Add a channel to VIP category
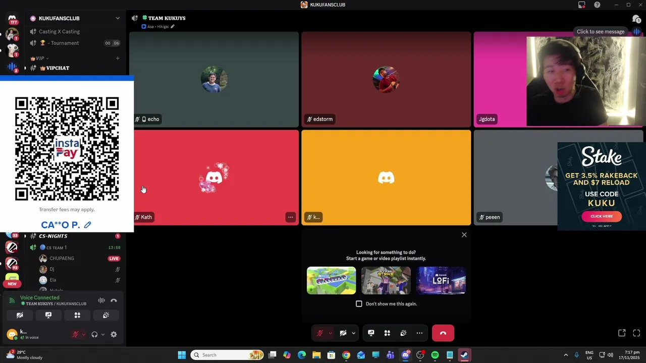This screenshot has height=363, width=646. [x=118, y=58]
